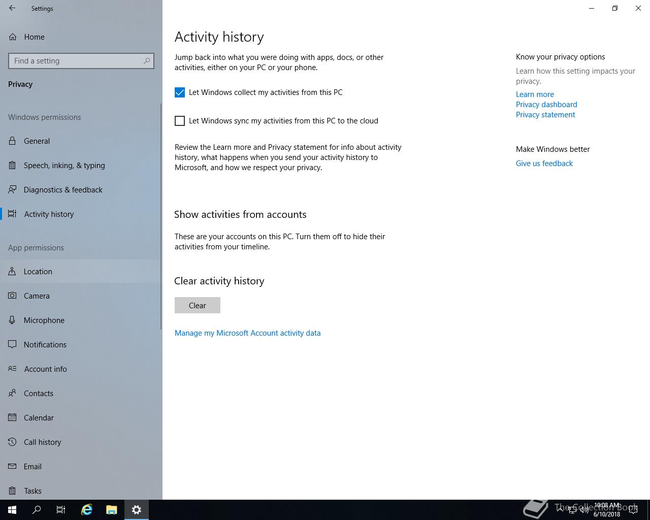Open Account info permissions
The width and height of the screenshot is (650, 520).
pyautogui.click(x=81, y=369)
